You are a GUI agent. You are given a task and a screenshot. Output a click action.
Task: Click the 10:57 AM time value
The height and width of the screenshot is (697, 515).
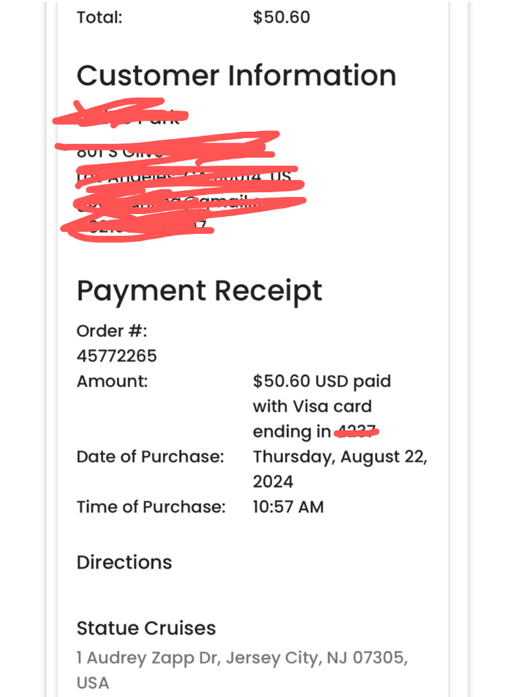[x=288, y=508]
